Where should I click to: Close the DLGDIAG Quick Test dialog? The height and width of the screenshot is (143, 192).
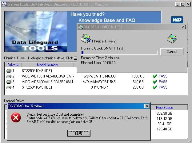(x=183, y=27)
